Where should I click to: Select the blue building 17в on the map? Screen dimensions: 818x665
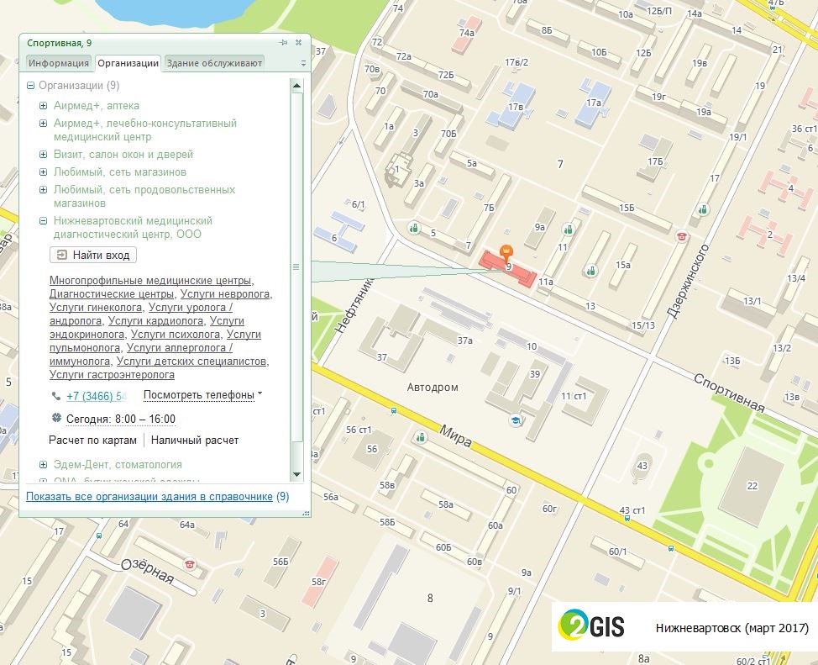click(513, 106)
